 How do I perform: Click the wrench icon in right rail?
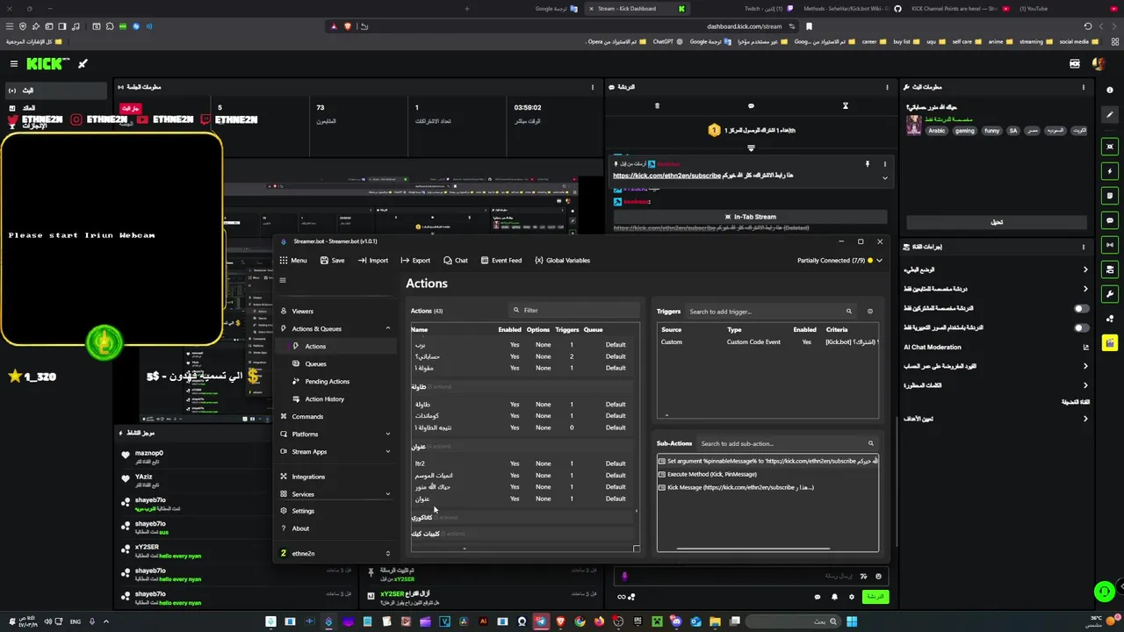[1111, 294]
